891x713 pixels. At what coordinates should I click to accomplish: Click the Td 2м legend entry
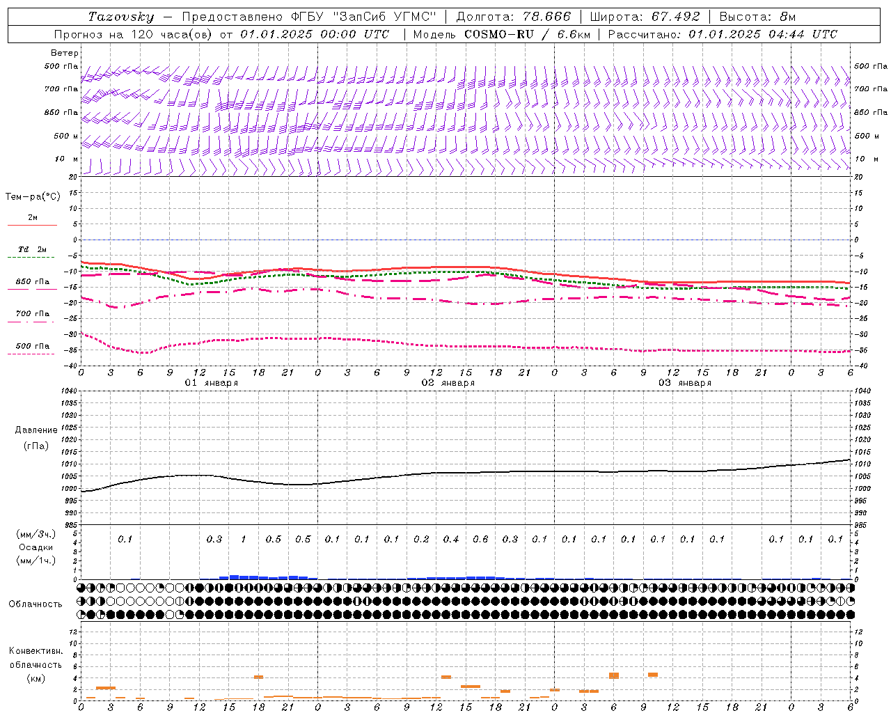(32, 249)
